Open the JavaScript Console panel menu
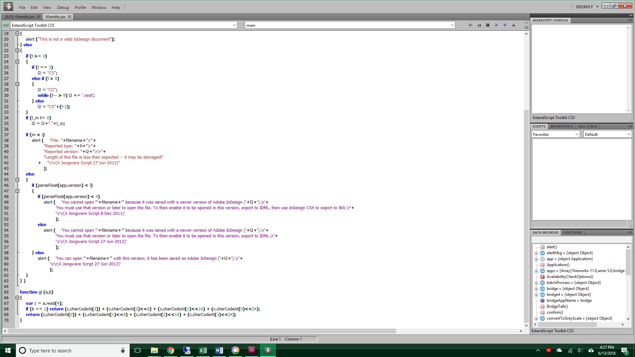 (629, 20)
